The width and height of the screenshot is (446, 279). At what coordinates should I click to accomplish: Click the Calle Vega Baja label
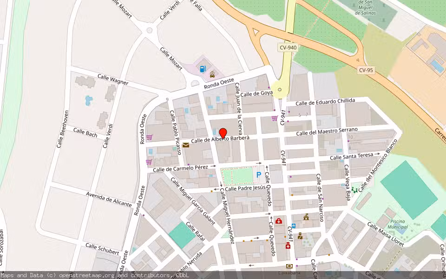tap(348, 182)
